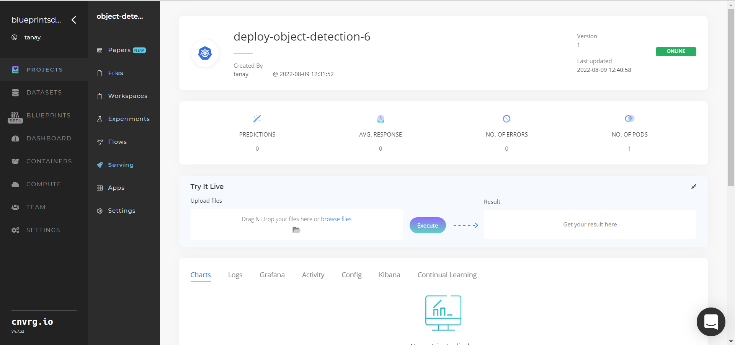Open Papers section label
Screen dimensions: 735x345
pyautogui.click(x=119, y=50)
